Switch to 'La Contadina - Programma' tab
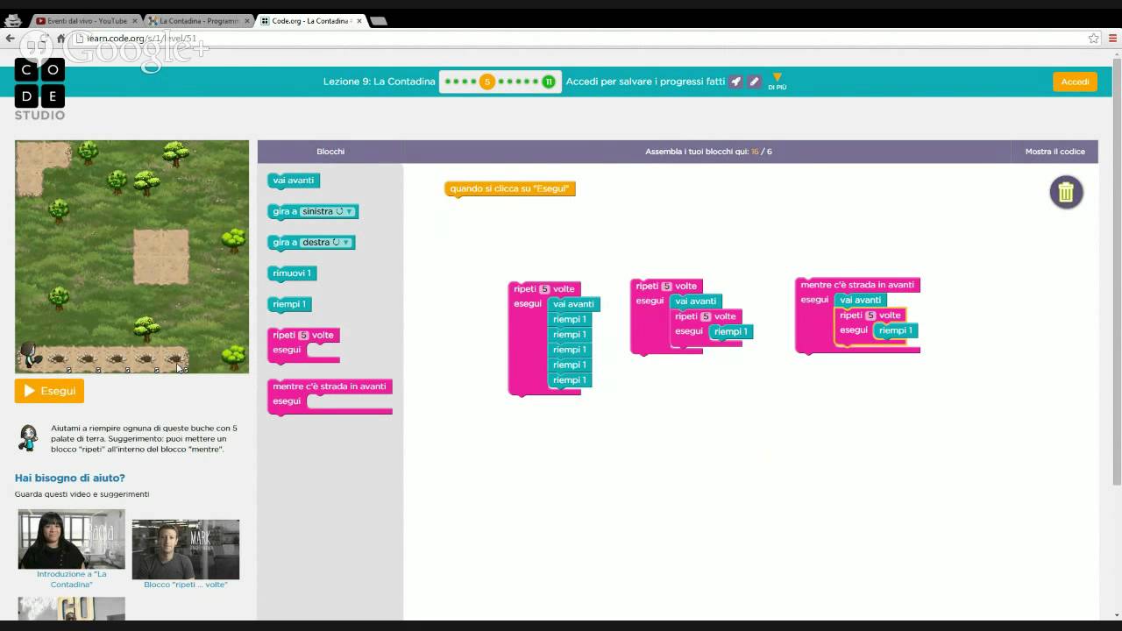The width and height of the screenshot is (1122, 631). coord(198,20)
